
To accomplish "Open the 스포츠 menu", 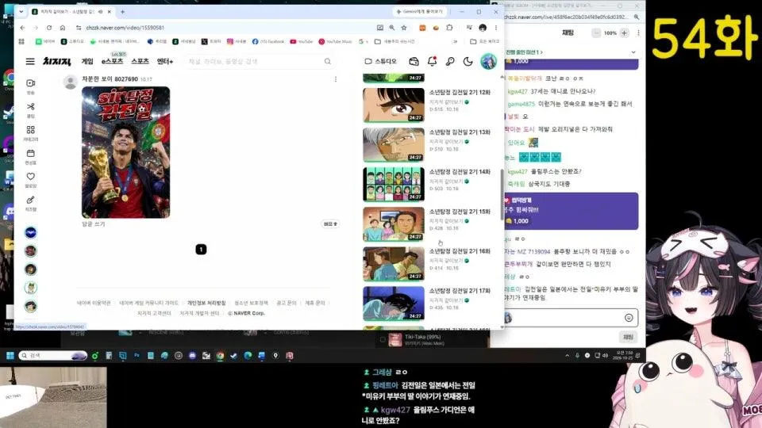I will 140,62.
